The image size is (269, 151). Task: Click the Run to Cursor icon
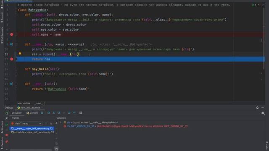pyautogui.click(x=74, y=113)
